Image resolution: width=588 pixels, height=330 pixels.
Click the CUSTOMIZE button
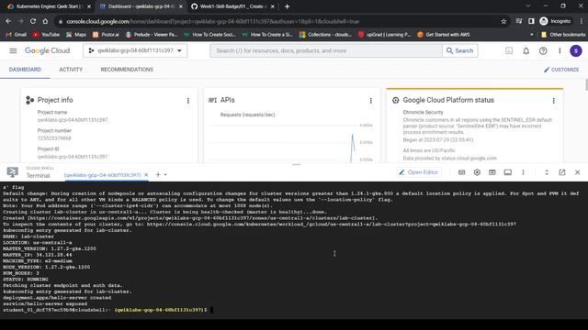tap(561, 70)
